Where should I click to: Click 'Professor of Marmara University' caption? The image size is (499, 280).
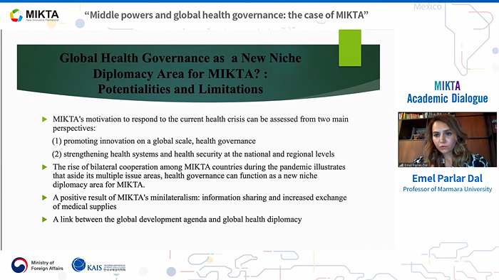(x=447, y=189)
